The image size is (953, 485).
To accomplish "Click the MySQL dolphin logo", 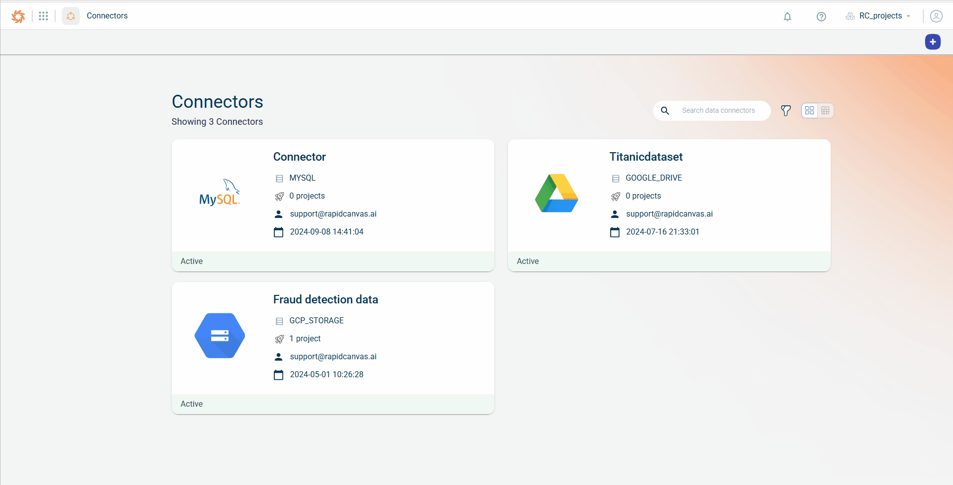I will pyautogui.click(x=220, y=194).
